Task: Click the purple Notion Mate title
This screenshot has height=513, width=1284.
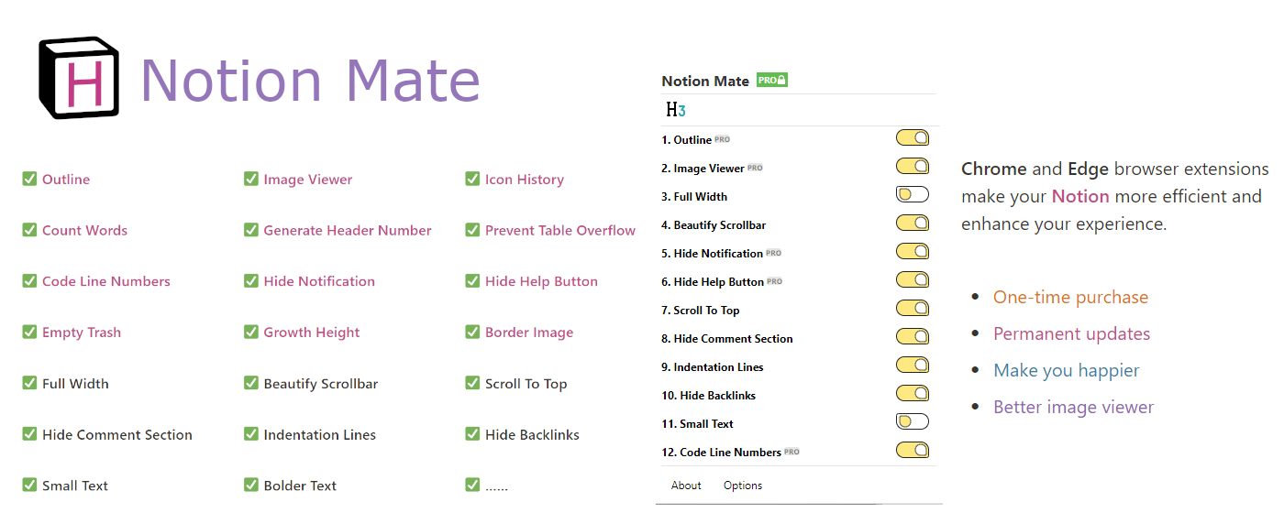Action: (x=310, y=80)
